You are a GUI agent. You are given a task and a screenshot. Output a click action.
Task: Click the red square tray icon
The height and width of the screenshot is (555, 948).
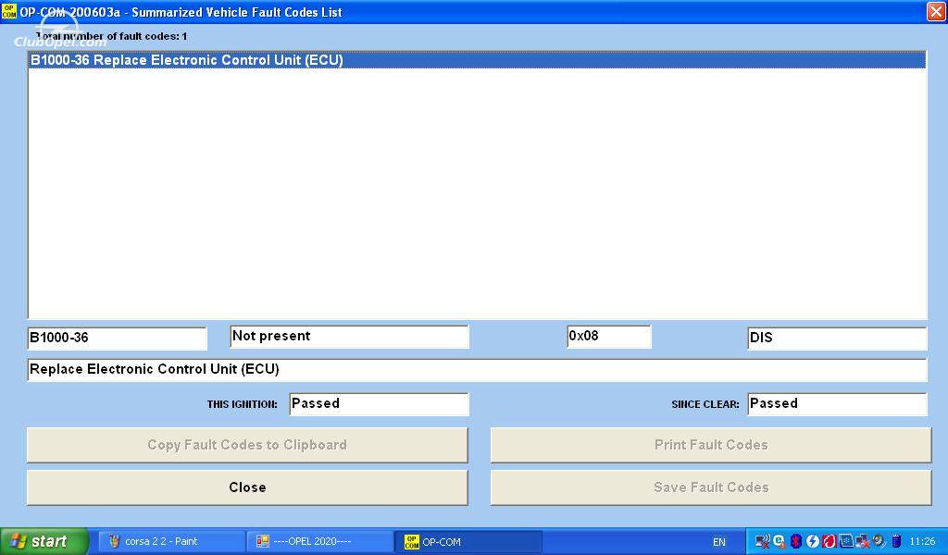click(829, 541)
